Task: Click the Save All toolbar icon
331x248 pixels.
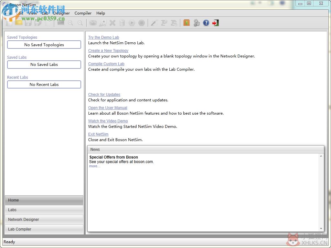Action: click(38, 23)
